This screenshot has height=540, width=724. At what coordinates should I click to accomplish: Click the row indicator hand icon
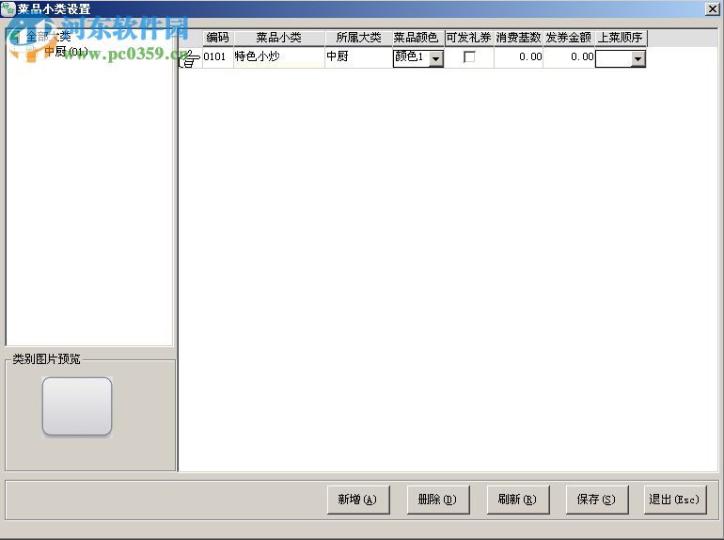[190, 57]
